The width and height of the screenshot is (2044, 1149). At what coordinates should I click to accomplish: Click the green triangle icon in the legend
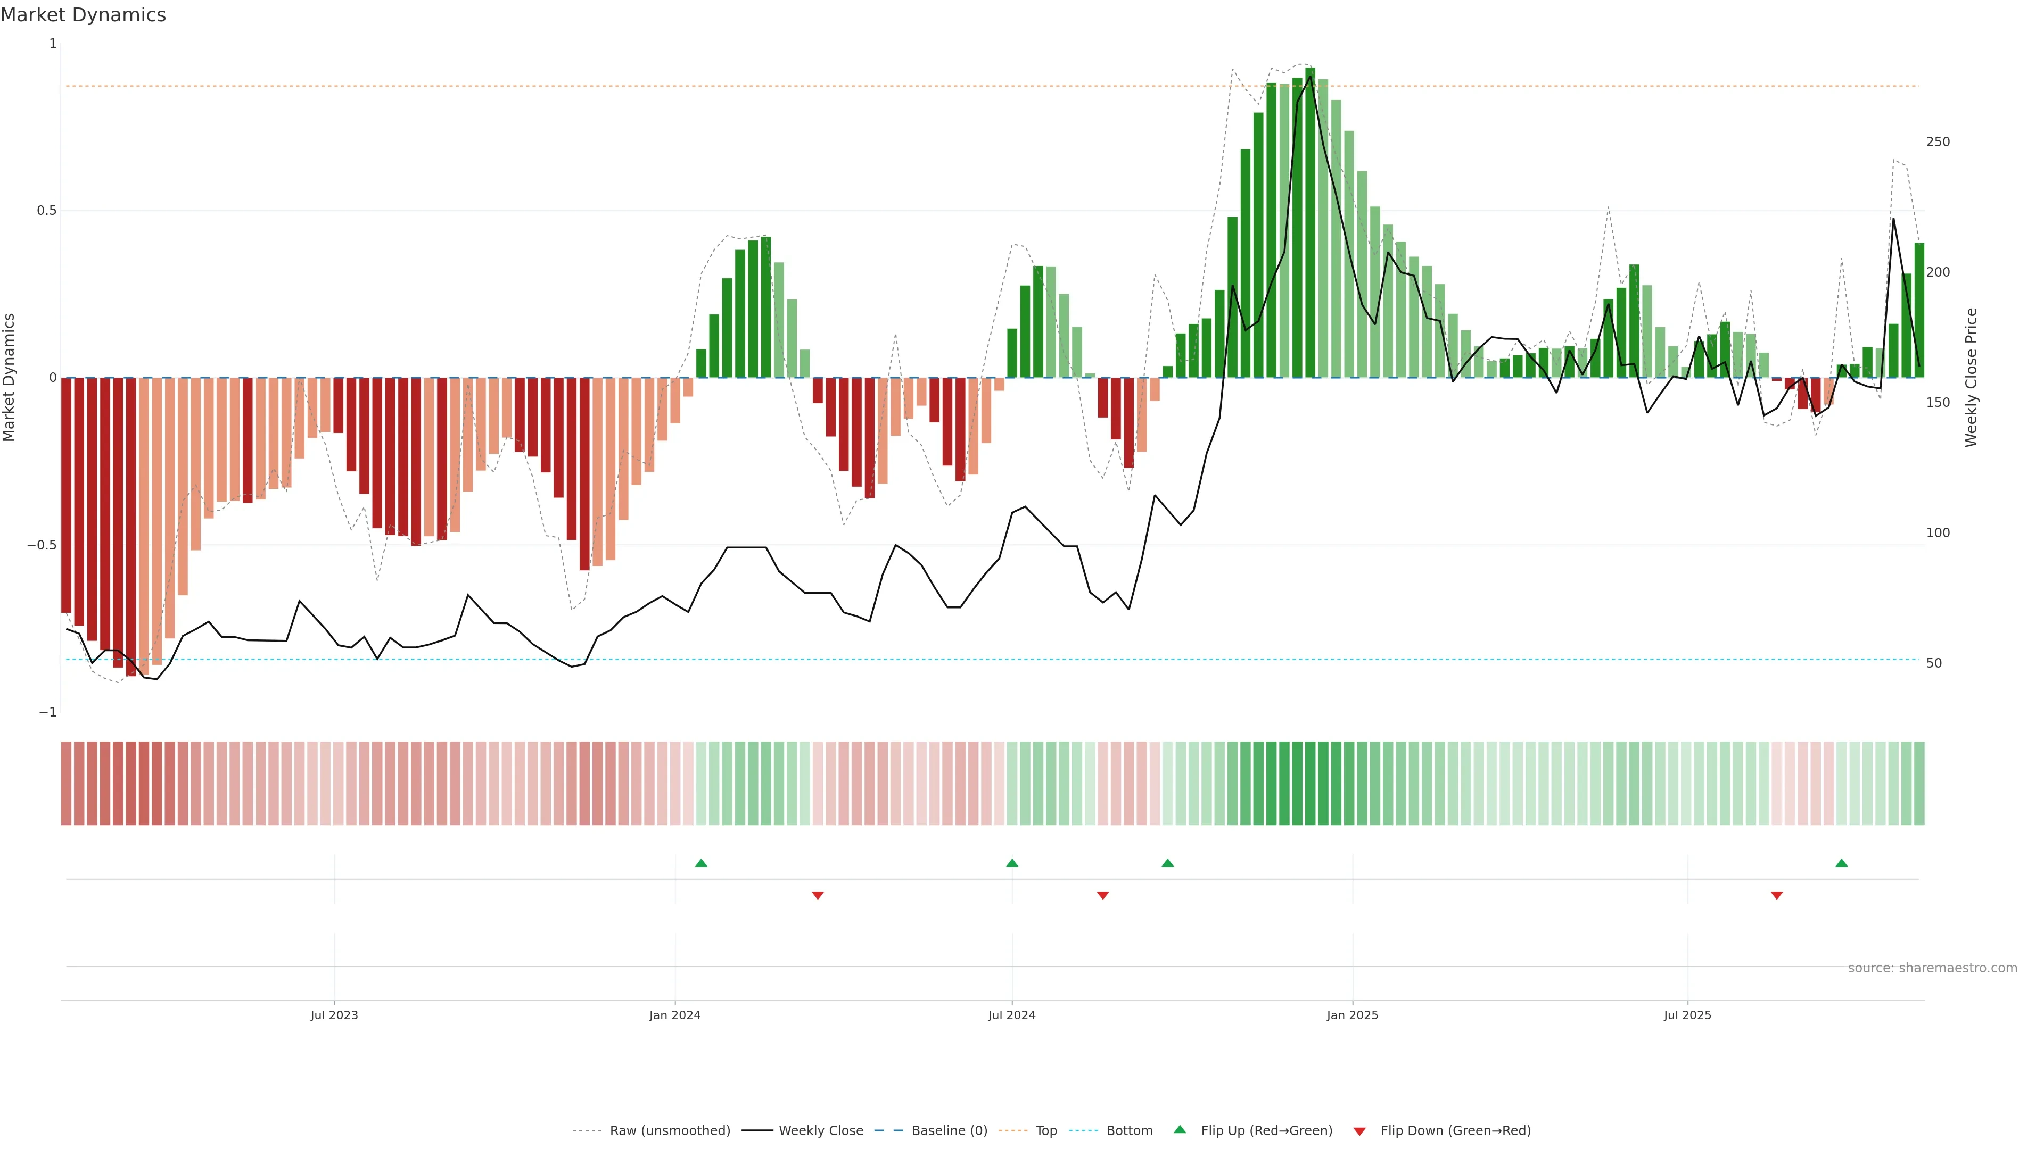[1180, 1129]
